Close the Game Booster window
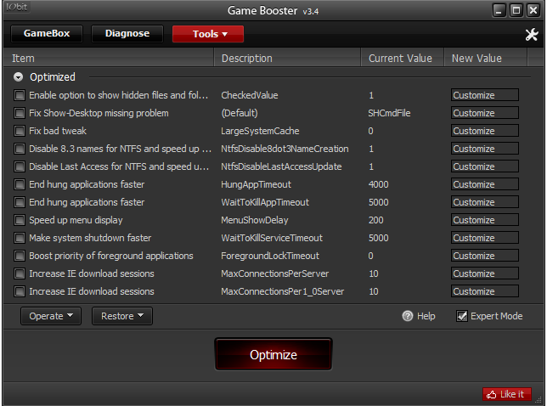This screenshot has width=547, height=406. click(x=533, y=10)
